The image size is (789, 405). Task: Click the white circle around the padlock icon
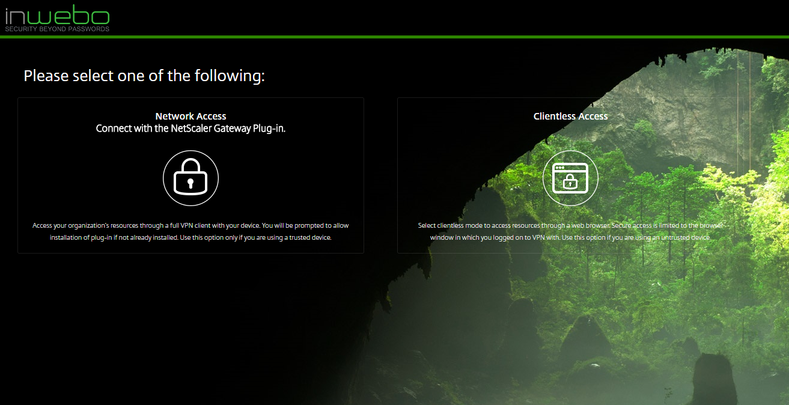(190, 178)
